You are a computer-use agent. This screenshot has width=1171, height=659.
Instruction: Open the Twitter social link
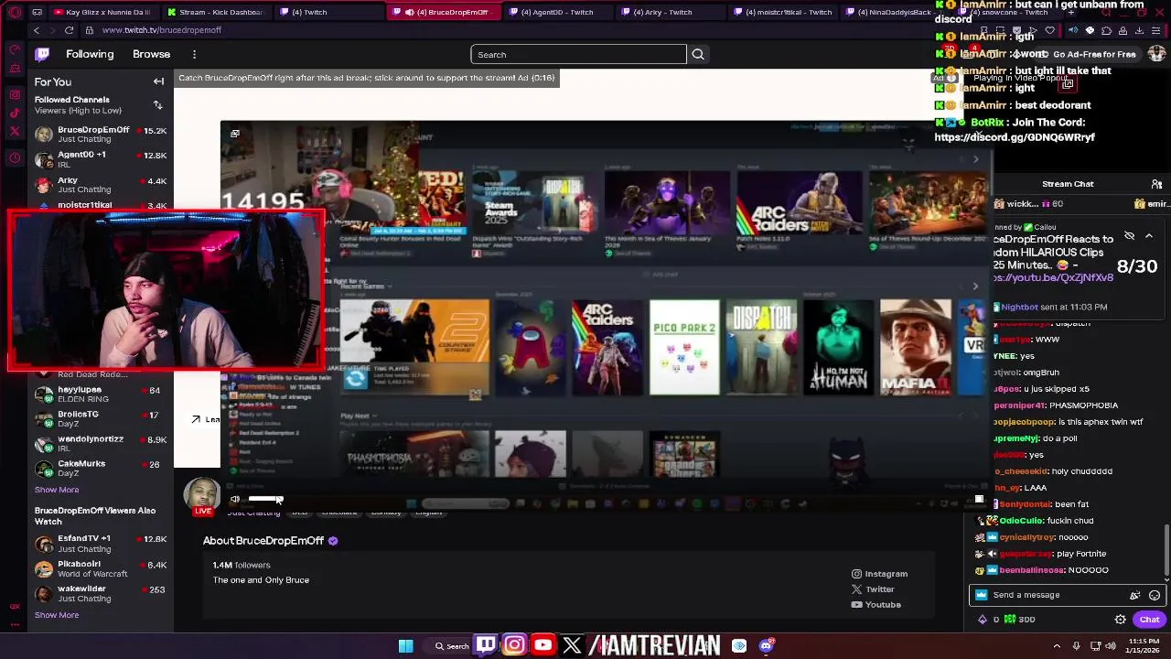point(873,589)
